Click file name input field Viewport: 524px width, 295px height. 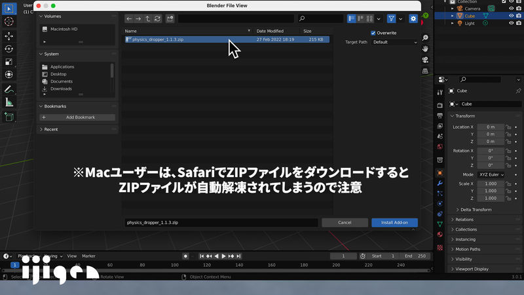click(x=221, y=223)
